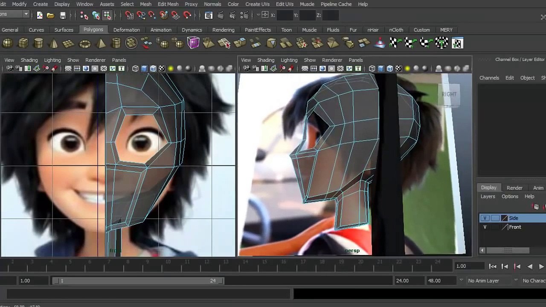Create a polygon sphere from the shelf

click(8, 43)
